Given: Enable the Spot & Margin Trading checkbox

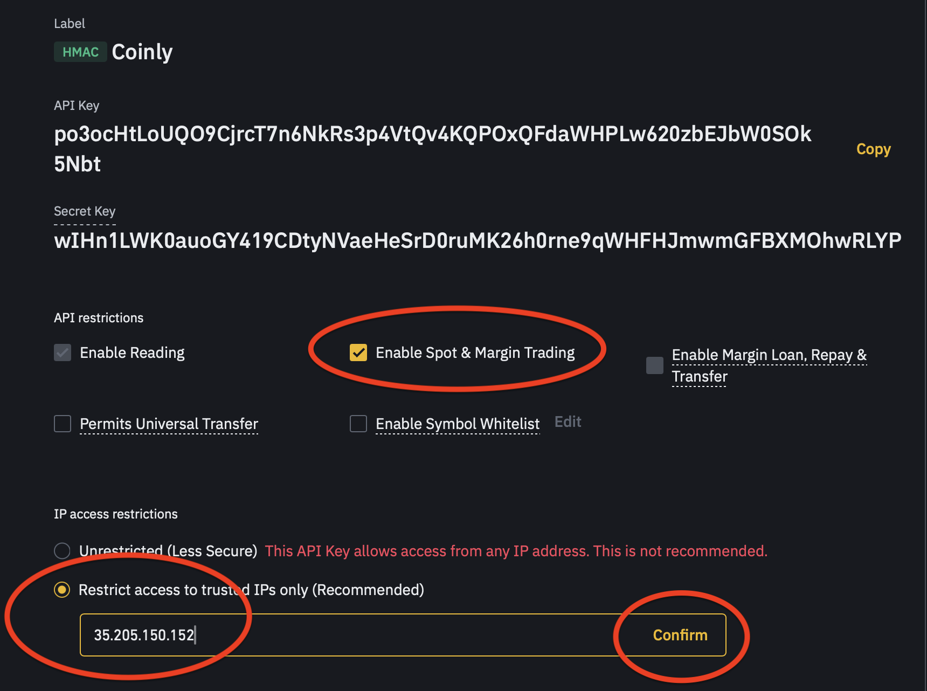Looking at the screenshot, I should tap(358, 353).
